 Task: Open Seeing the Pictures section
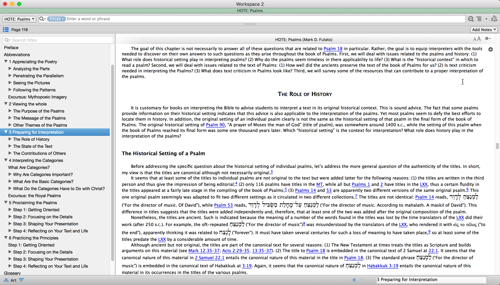click(x=31, y=83)
